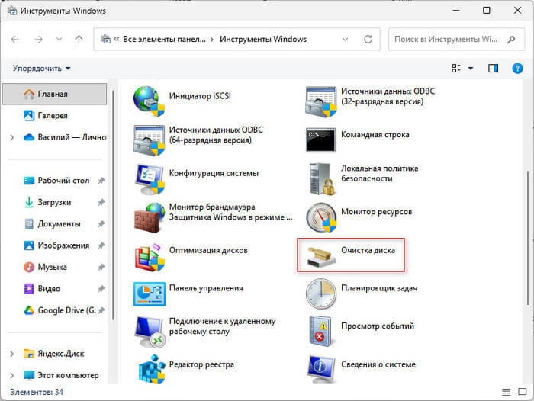
Task: Open the Очистка диска (Disk Cleanup) icon
Action: point(320,255)
